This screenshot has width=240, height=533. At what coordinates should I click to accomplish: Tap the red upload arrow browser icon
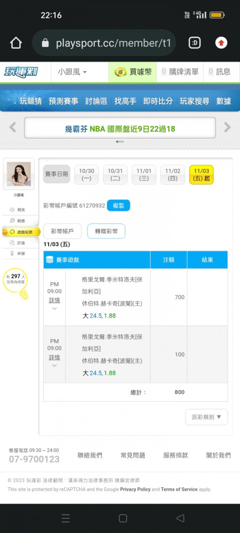[x=221, y=43]
